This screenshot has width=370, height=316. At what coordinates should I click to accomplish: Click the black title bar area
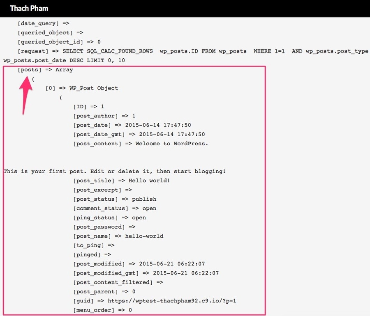[185, 8]
